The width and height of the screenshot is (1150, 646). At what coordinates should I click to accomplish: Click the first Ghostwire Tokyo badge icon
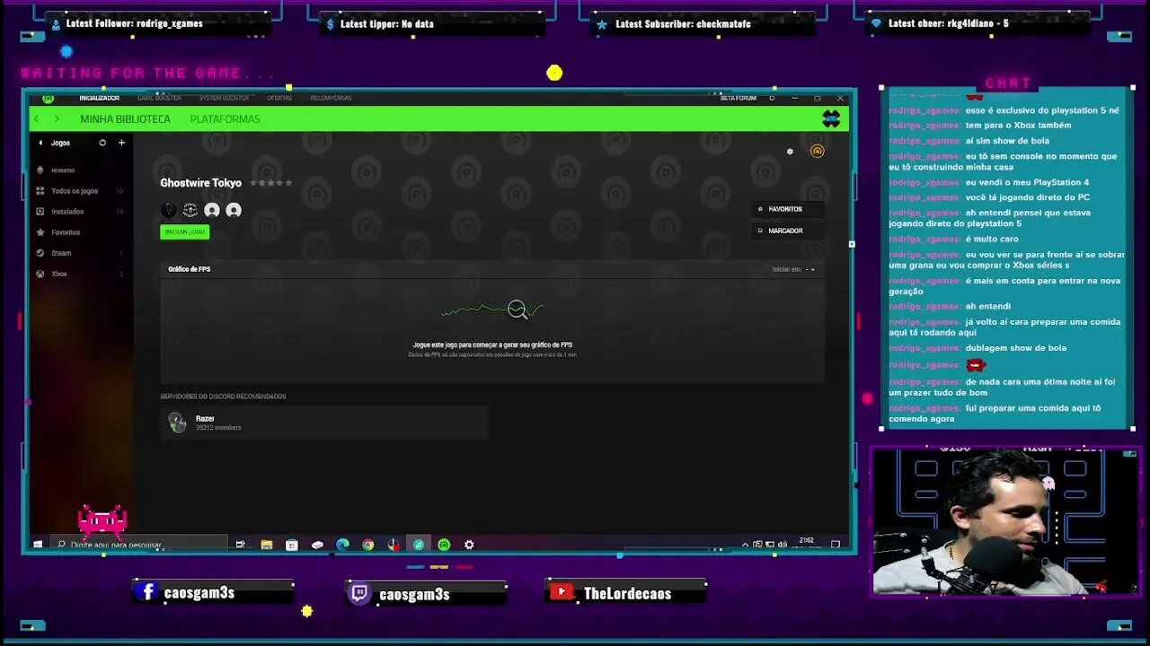168,210
